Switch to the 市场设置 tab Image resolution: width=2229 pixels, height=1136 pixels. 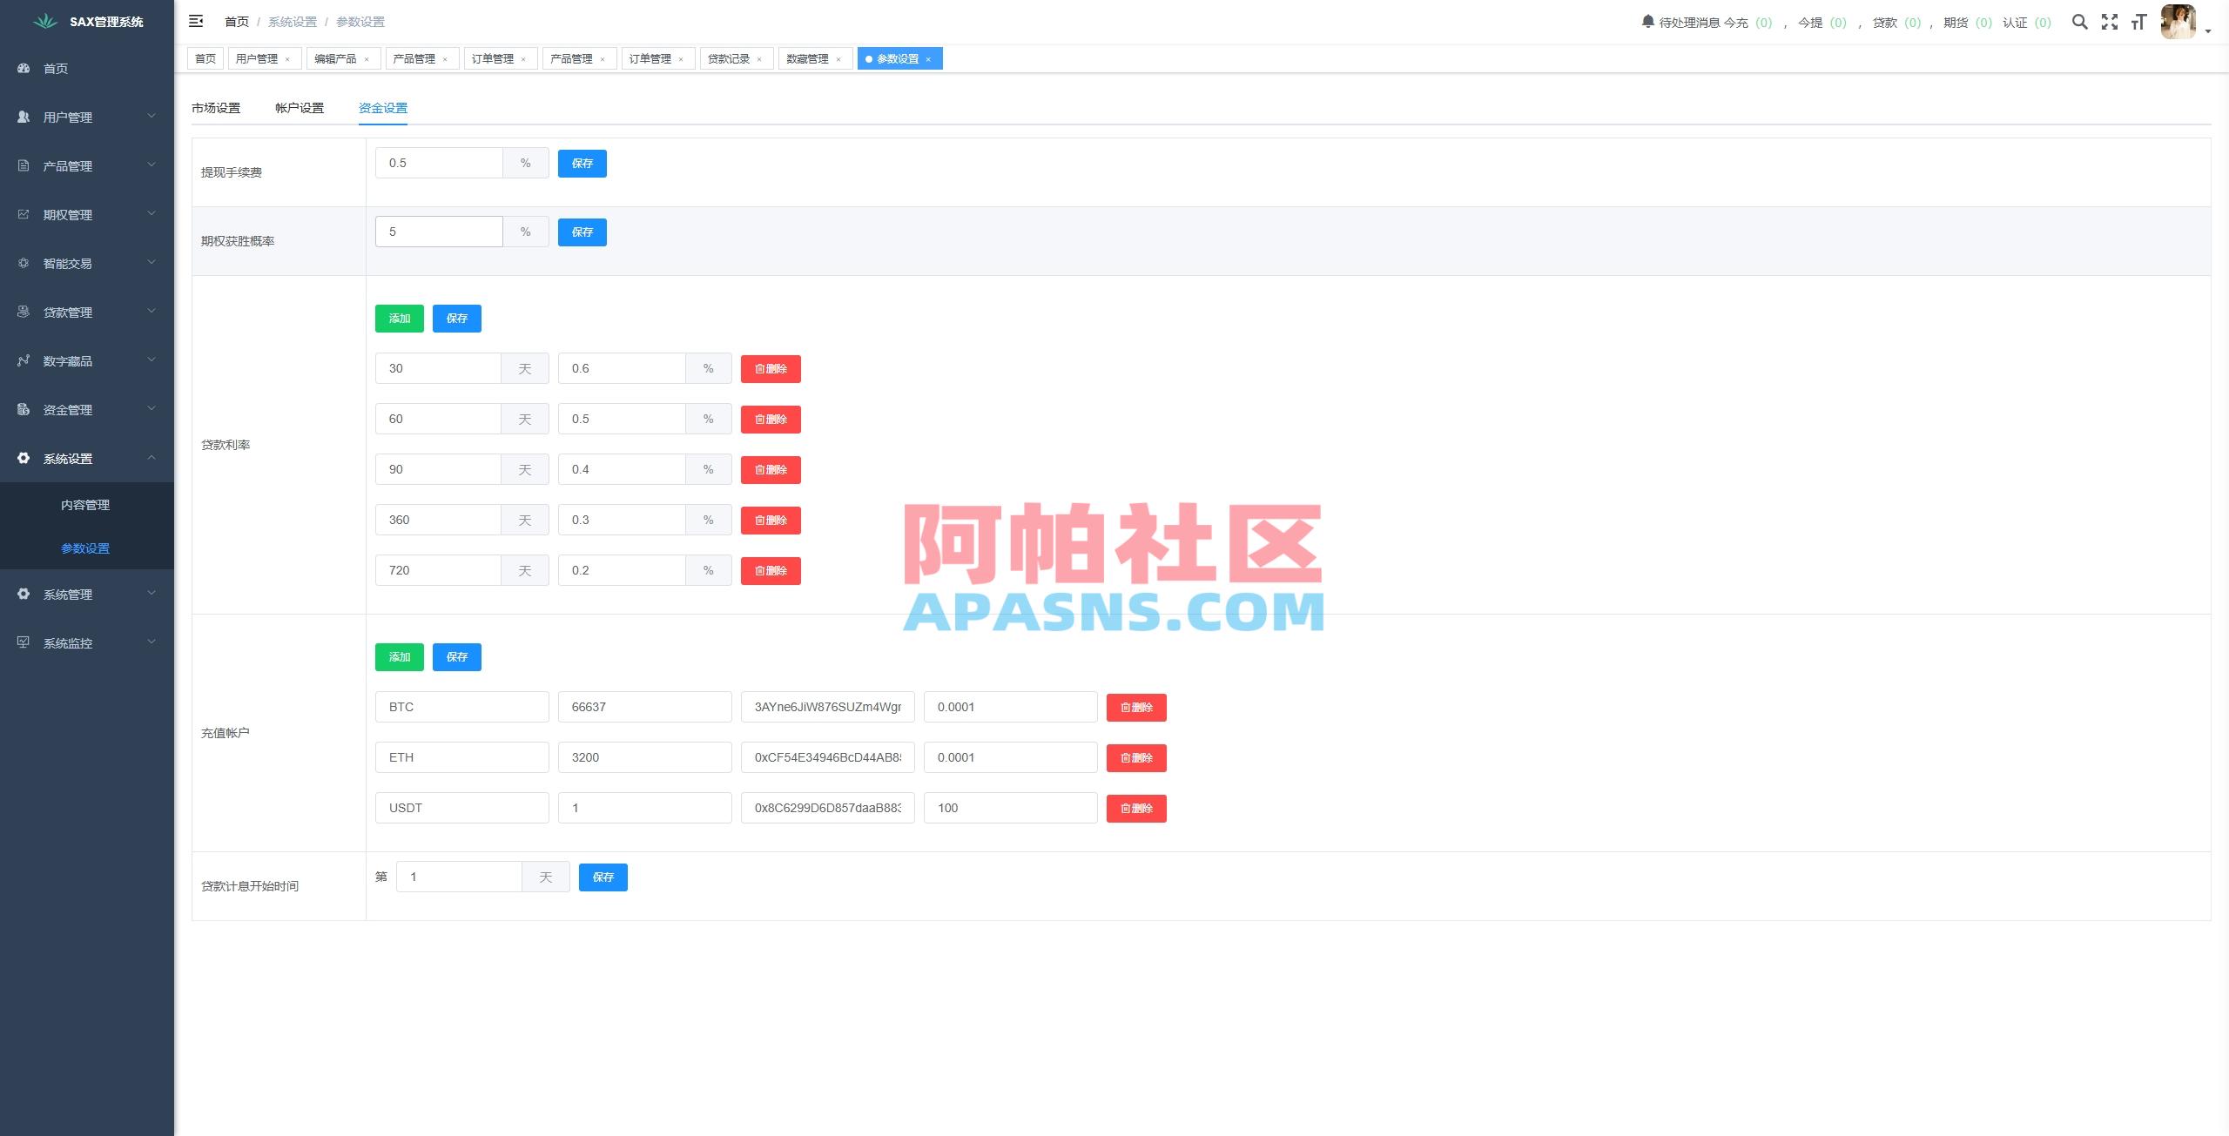pyautogui.click(x=216, y=107)
